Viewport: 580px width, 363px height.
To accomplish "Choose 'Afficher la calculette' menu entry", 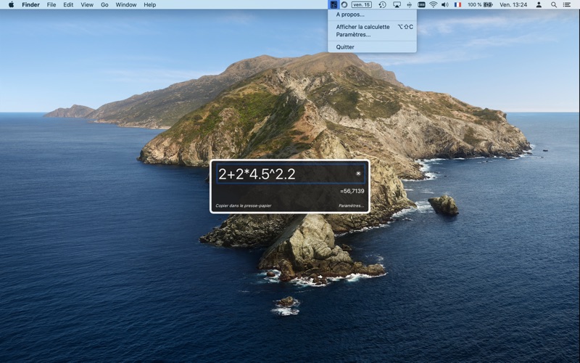I will coord(362,27).
